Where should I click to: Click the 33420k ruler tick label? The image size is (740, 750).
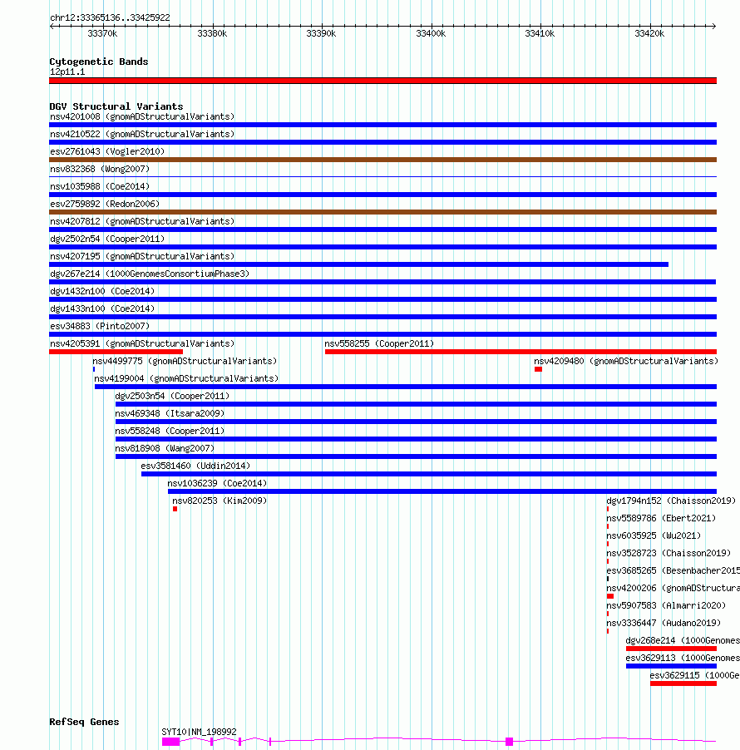tap(649, 33)
